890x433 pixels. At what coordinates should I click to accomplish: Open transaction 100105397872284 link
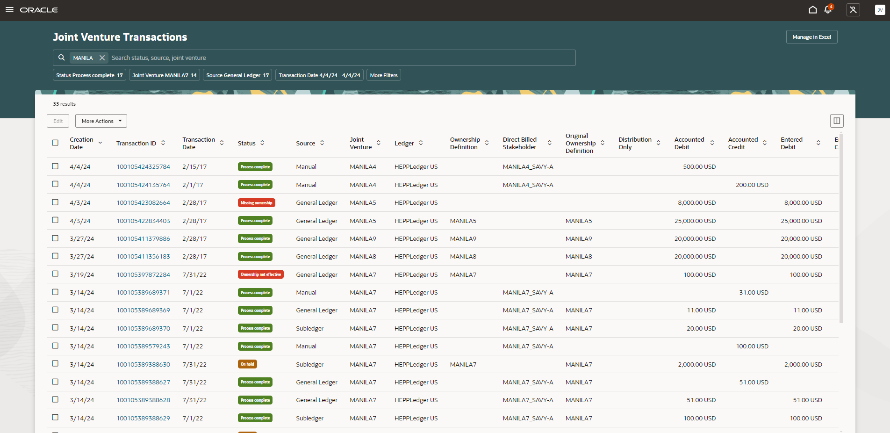click(x=143, y=274)
